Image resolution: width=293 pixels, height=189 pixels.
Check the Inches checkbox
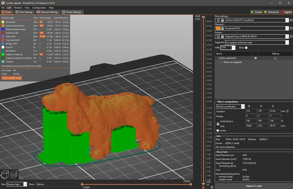click(218, 131)
